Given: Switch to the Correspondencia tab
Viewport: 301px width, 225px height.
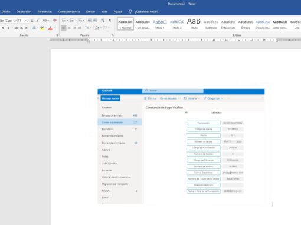Looking at the screenshot, I should point(69,12).
